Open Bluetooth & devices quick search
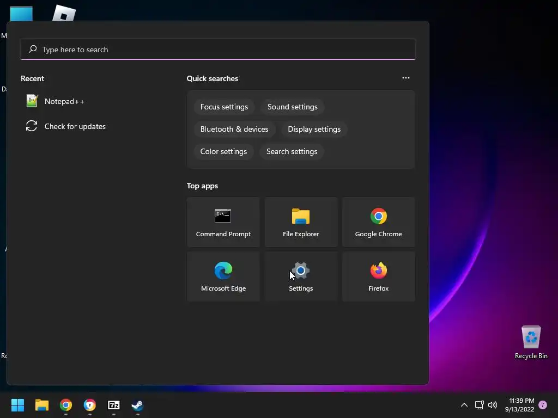558x418 pixels. click(234, 130)
